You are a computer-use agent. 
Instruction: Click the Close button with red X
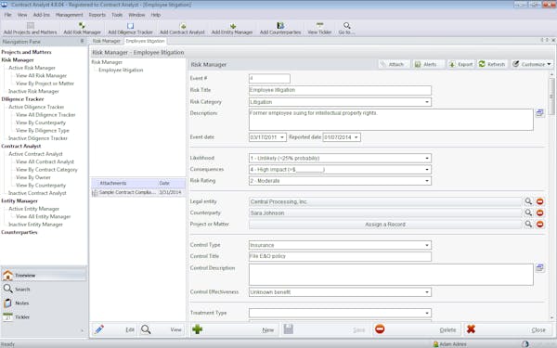(x=507, y=329)
